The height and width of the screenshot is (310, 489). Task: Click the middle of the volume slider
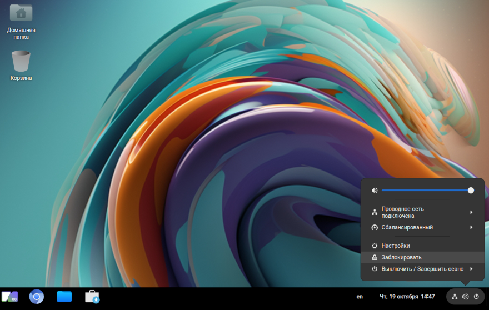[426, 191]
